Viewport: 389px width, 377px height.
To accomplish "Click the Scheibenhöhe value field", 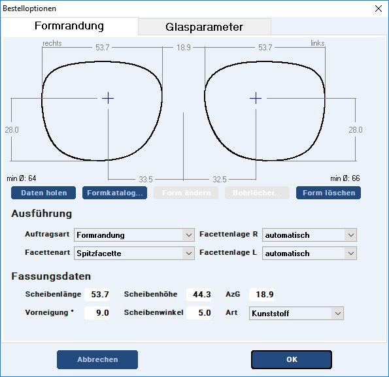I will point(199,295).
